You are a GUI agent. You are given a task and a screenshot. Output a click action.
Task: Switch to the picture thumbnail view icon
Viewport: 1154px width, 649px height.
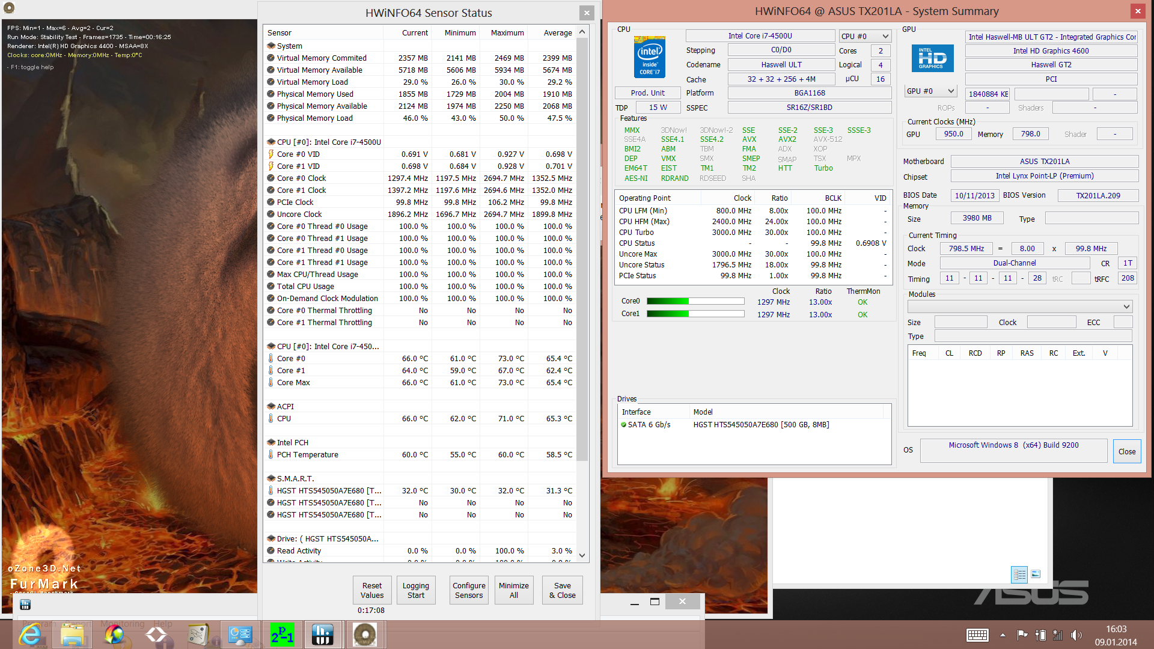click(1036, 574)
